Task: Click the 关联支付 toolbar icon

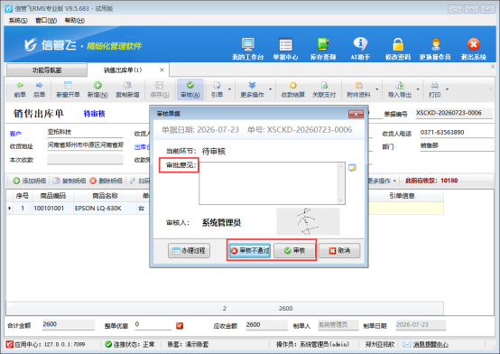Action: pyautogui.click(x=324, y=89)
